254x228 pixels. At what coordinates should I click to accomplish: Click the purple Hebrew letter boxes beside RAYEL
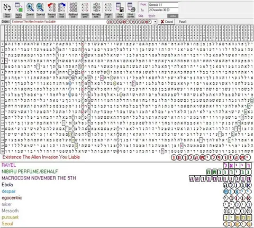(237, 165)
